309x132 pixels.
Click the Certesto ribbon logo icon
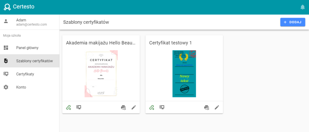tap(7, 7)
